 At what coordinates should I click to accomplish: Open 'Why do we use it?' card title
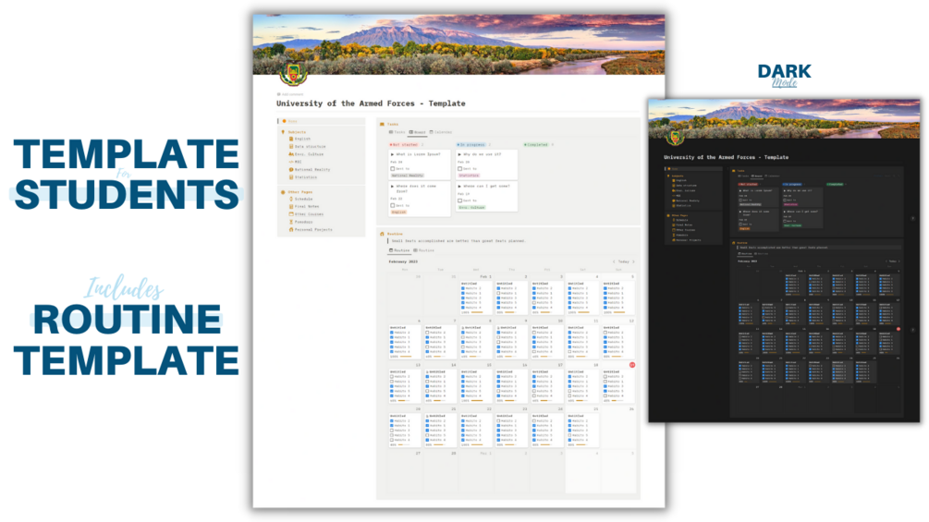click(x=482, y=154)
